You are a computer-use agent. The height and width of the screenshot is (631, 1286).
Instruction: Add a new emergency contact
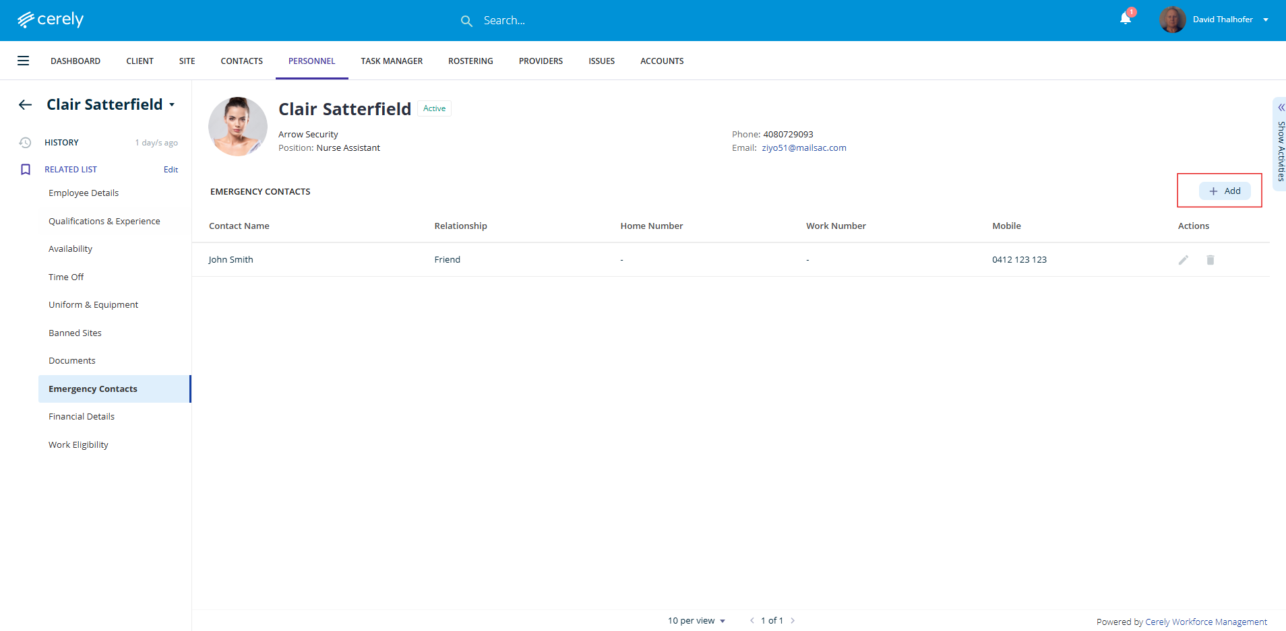pyautogui.click(x=1225, y=191)
